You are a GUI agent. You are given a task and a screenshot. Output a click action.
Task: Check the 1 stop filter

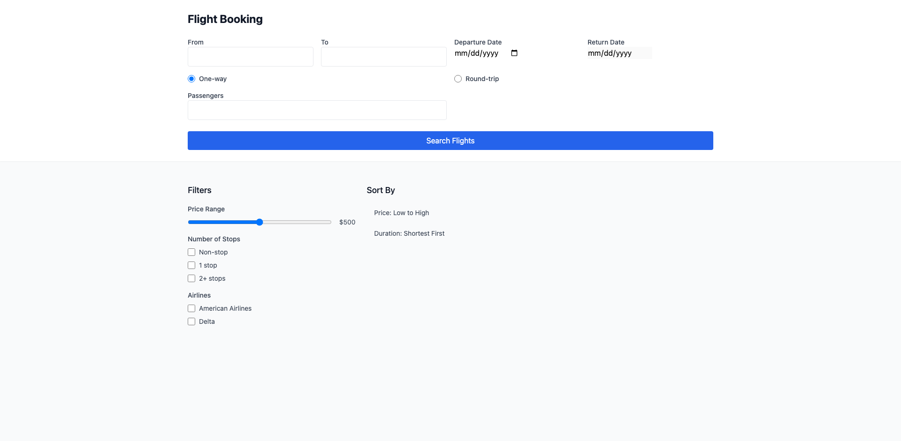(191, 265)
